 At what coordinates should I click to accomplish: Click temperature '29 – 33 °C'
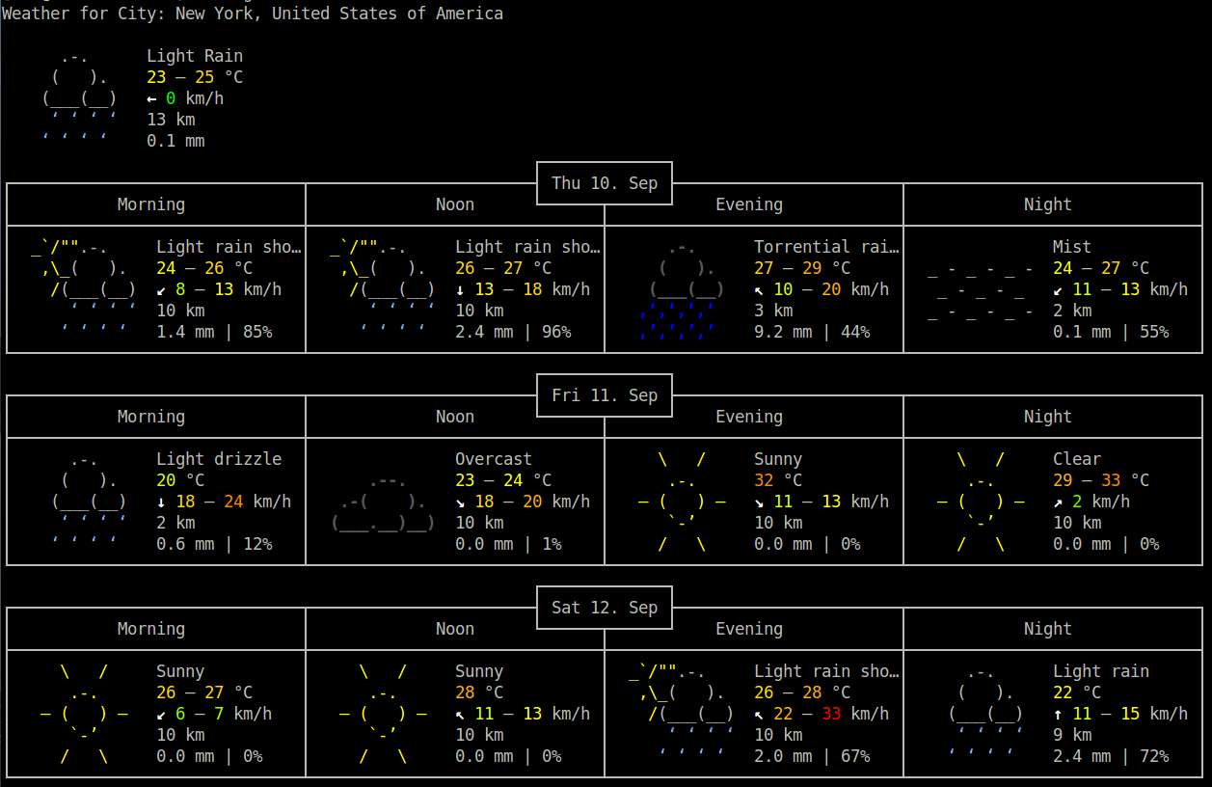point(1101,480)
